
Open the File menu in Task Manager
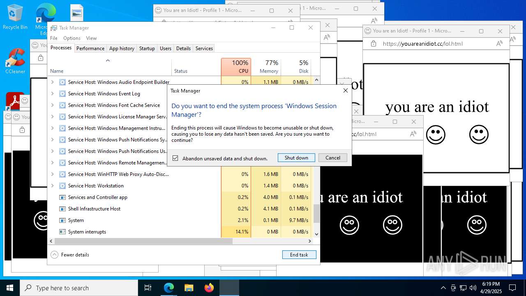(x=54, y=38)
